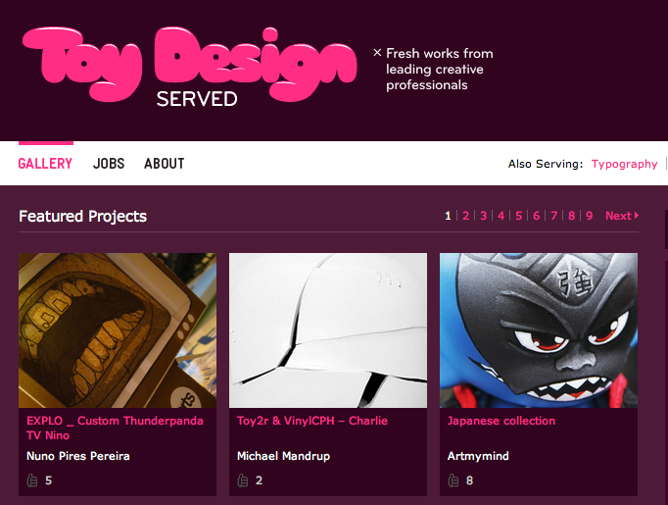The height and width of the screenshot is (505, 668).
Task: Open the Japanese collection project link
Action: click(501, 421)
